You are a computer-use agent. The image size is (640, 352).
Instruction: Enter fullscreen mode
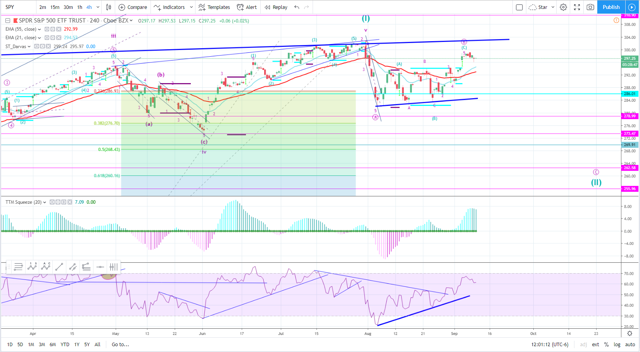tap(577, 7)
